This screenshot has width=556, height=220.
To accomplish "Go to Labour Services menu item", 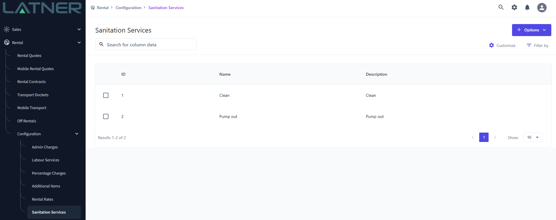I will [x=45, y=160].
